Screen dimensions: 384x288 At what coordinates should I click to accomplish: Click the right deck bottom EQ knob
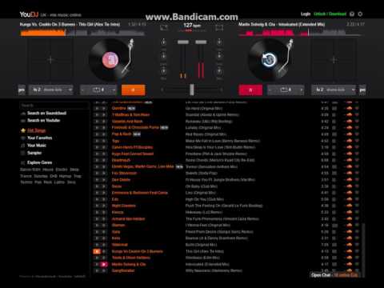219,71
